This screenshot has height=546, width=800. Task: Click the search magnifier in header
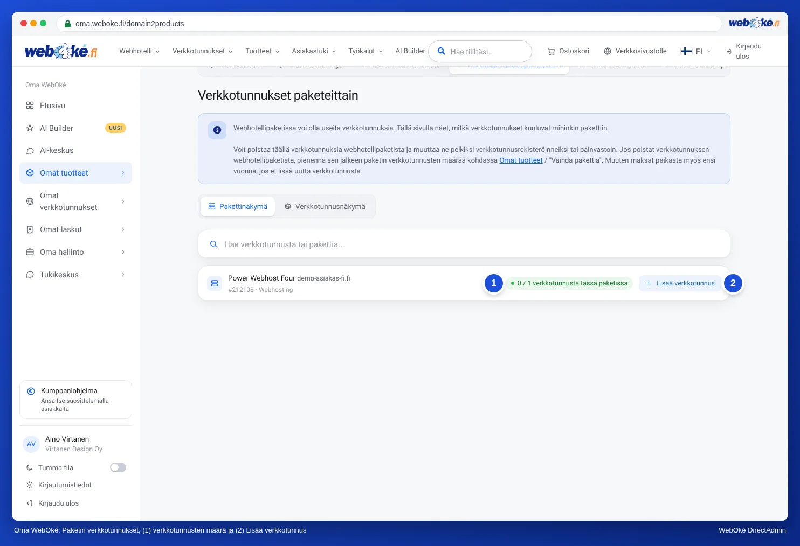[x=442, y=51]
